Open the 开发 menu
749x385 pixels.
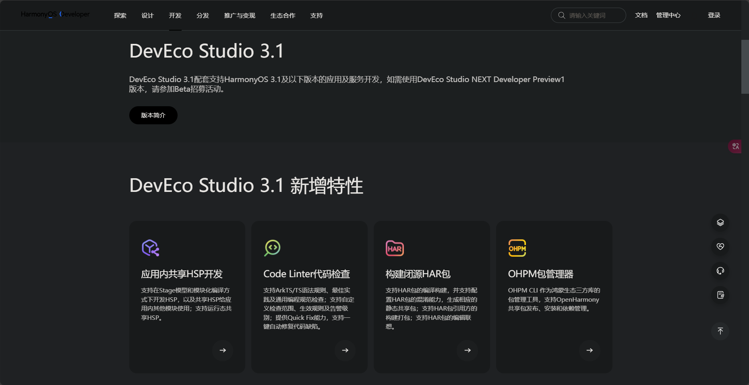point(175,15)
